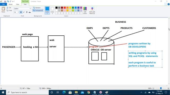The height and width of the screenshot is (95, 170).
Task: Click the 'Type here to search' taskbar box
Action: click(x=27, y=92)
